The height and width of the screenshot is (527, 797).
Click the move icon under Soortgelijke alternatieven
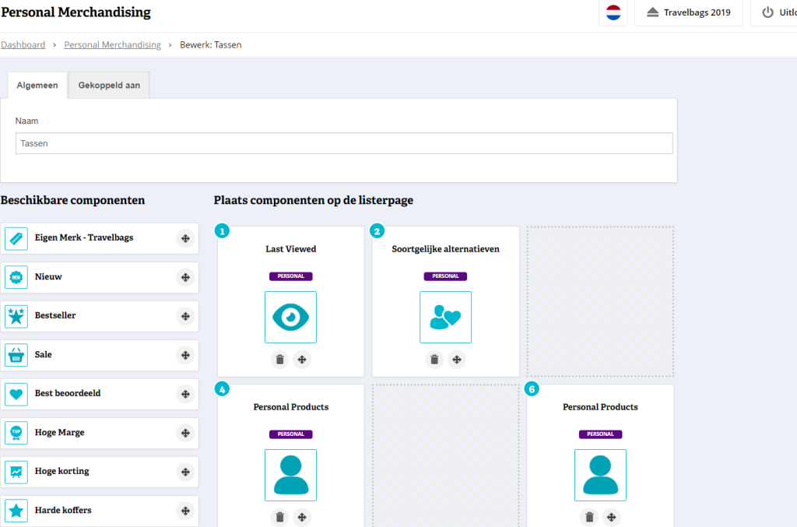pos(457,359)
